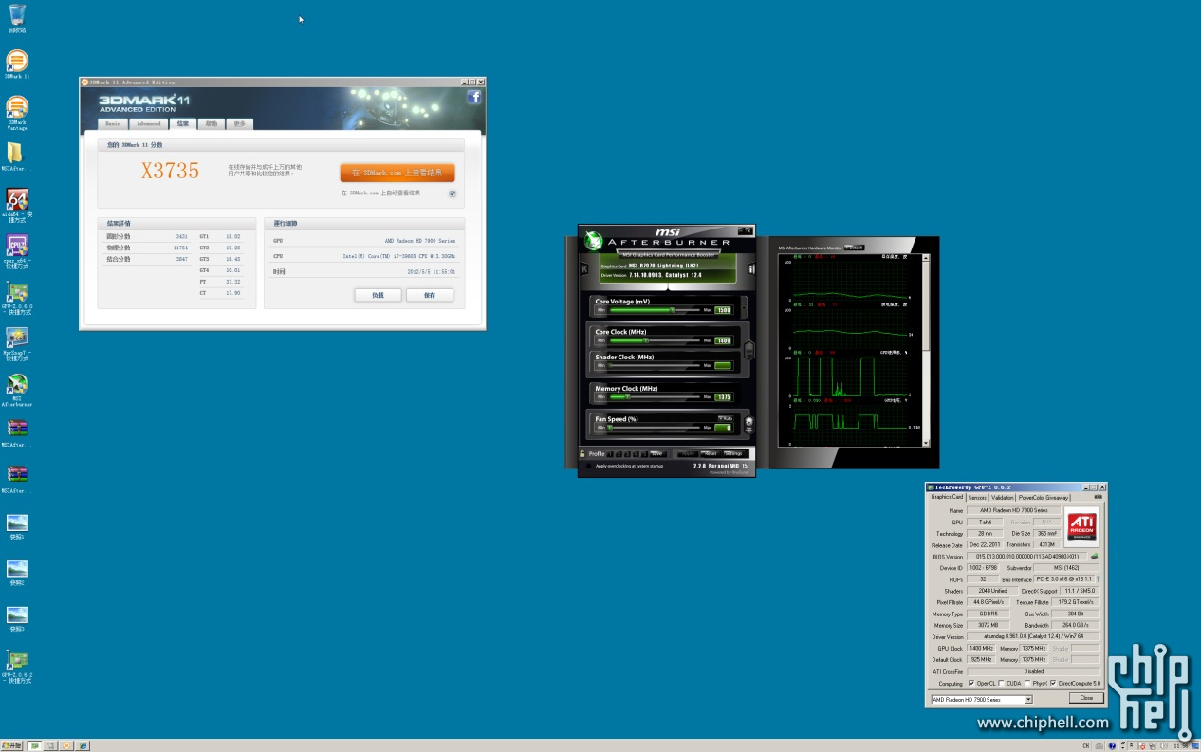Click the Core Clock value box showing 1400
Viewport: 1201px width, 752px height.
[724, 340]
